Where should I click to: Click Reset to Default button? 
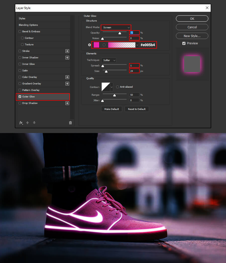tap(137, 109)
